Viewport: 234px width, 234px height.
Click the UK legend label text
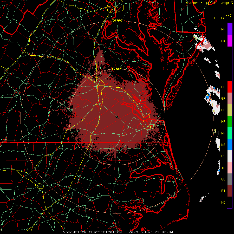coord(223,41)
